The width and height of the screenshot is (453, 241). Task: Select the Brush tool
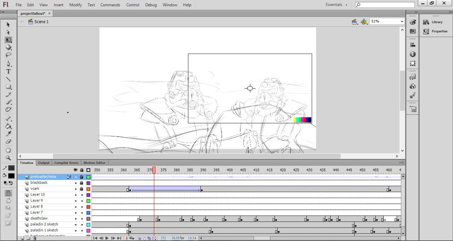[8, 102]
